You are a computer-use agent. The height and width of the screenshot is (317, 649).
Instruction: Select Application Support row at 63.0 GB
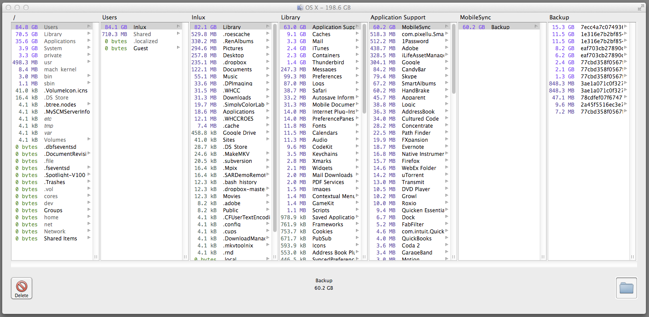point(320,27)
